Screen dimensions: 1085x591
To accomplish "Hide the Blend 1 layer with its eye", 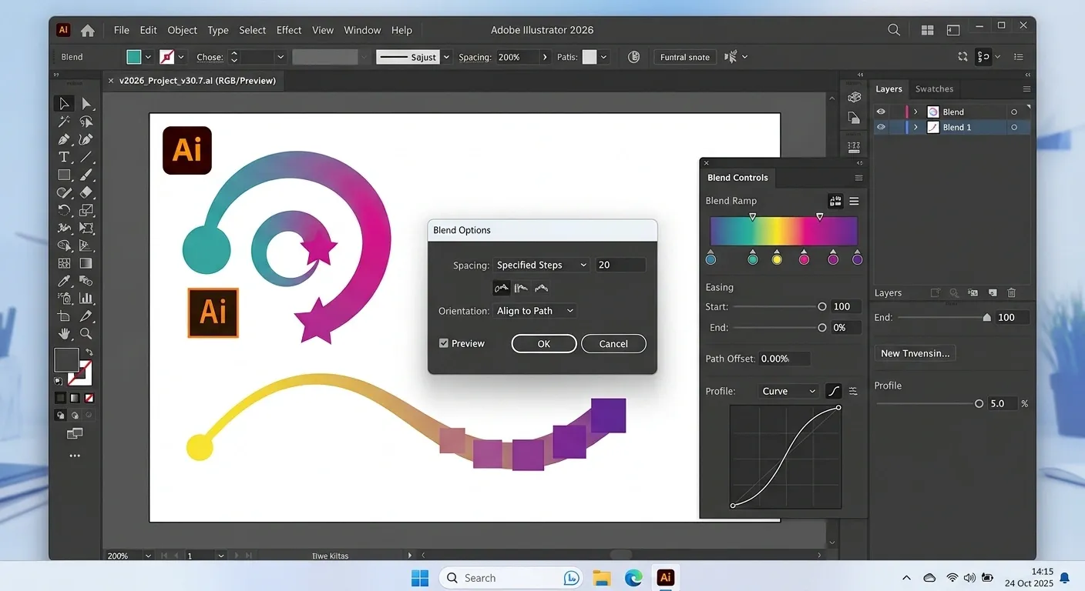I will pos(882,127).
